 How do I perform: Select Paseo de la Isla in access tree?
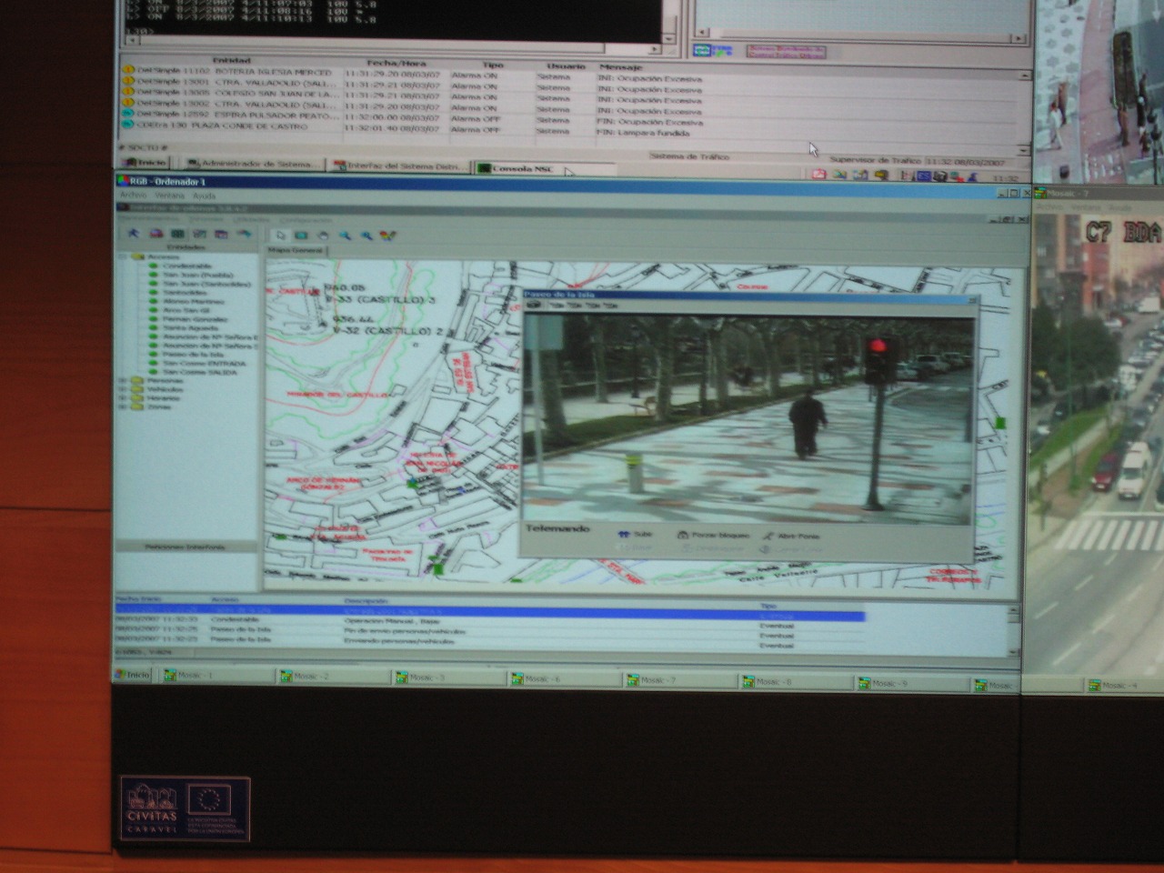(x=192, y=355)
